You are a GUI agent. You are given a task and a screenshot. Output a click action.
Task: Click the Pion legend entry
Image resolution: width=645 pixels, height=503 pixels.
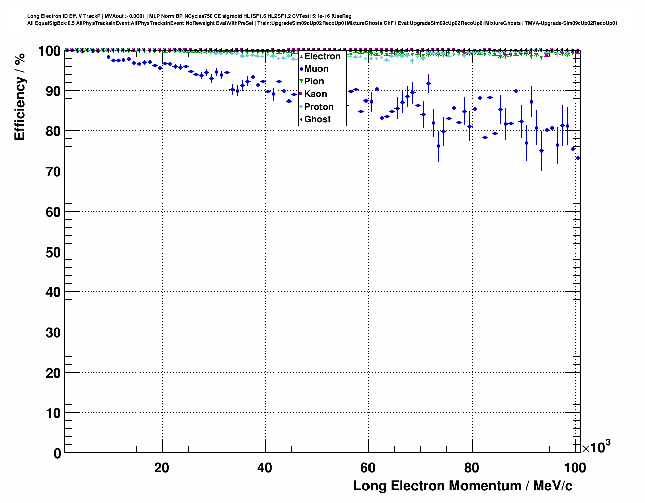[314, 81]
